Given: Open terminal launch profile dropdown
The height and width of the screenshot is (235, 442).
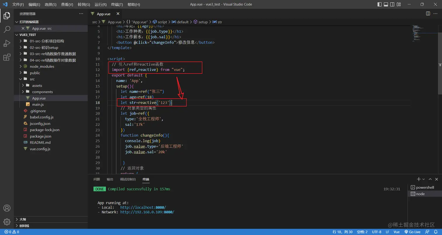Looking at the screenshot, I should tap(423, 179).
